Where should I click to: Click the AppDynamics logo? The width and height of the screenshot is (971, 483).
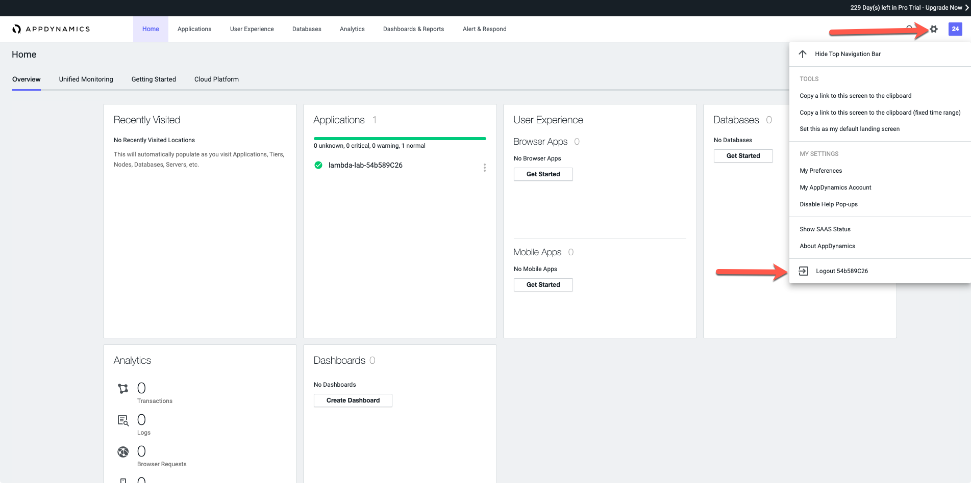coord(51,29)
